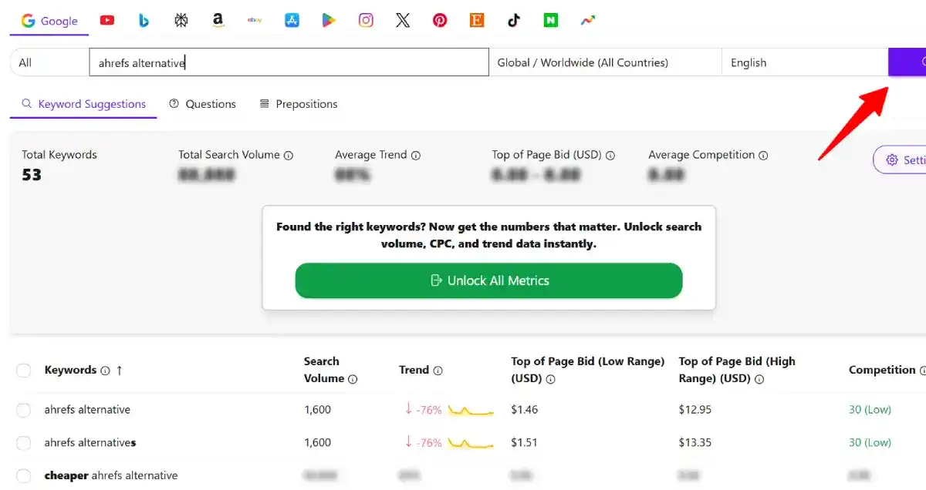Open the Google Play platform icon
Image resolution: width=926 pixels, height=490 pixels.
click(329, 21)
